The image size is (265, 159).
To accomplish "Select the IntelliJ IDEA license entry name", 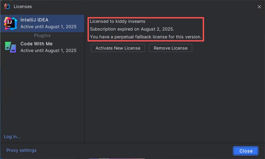I will [x=34, y=20].
